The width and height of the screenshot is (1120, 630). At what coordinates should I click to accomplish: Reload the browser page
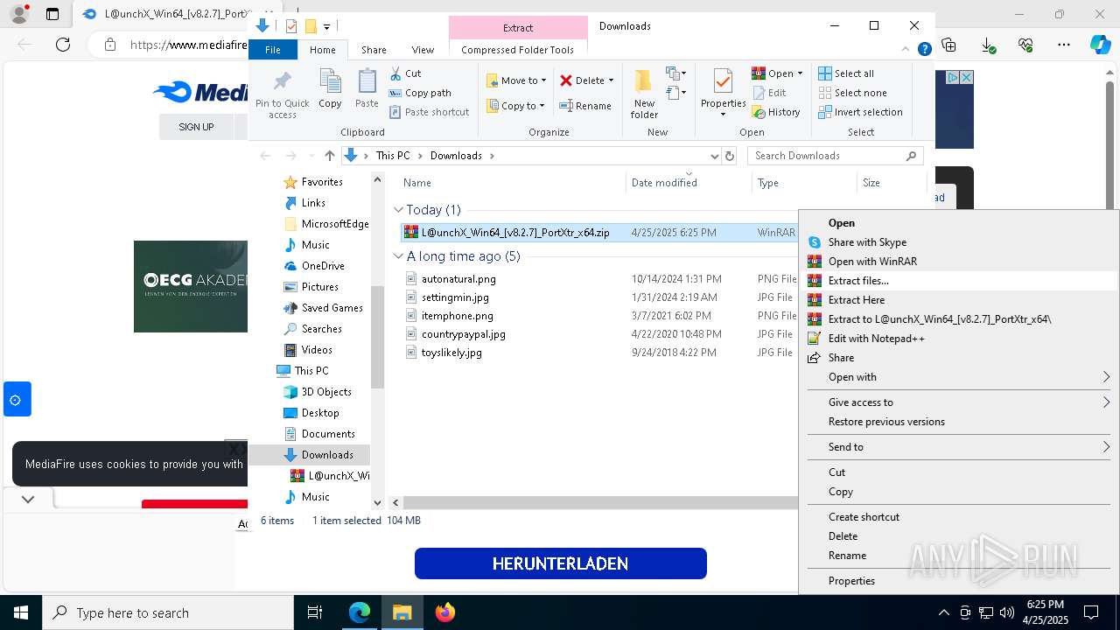[63, 45]
